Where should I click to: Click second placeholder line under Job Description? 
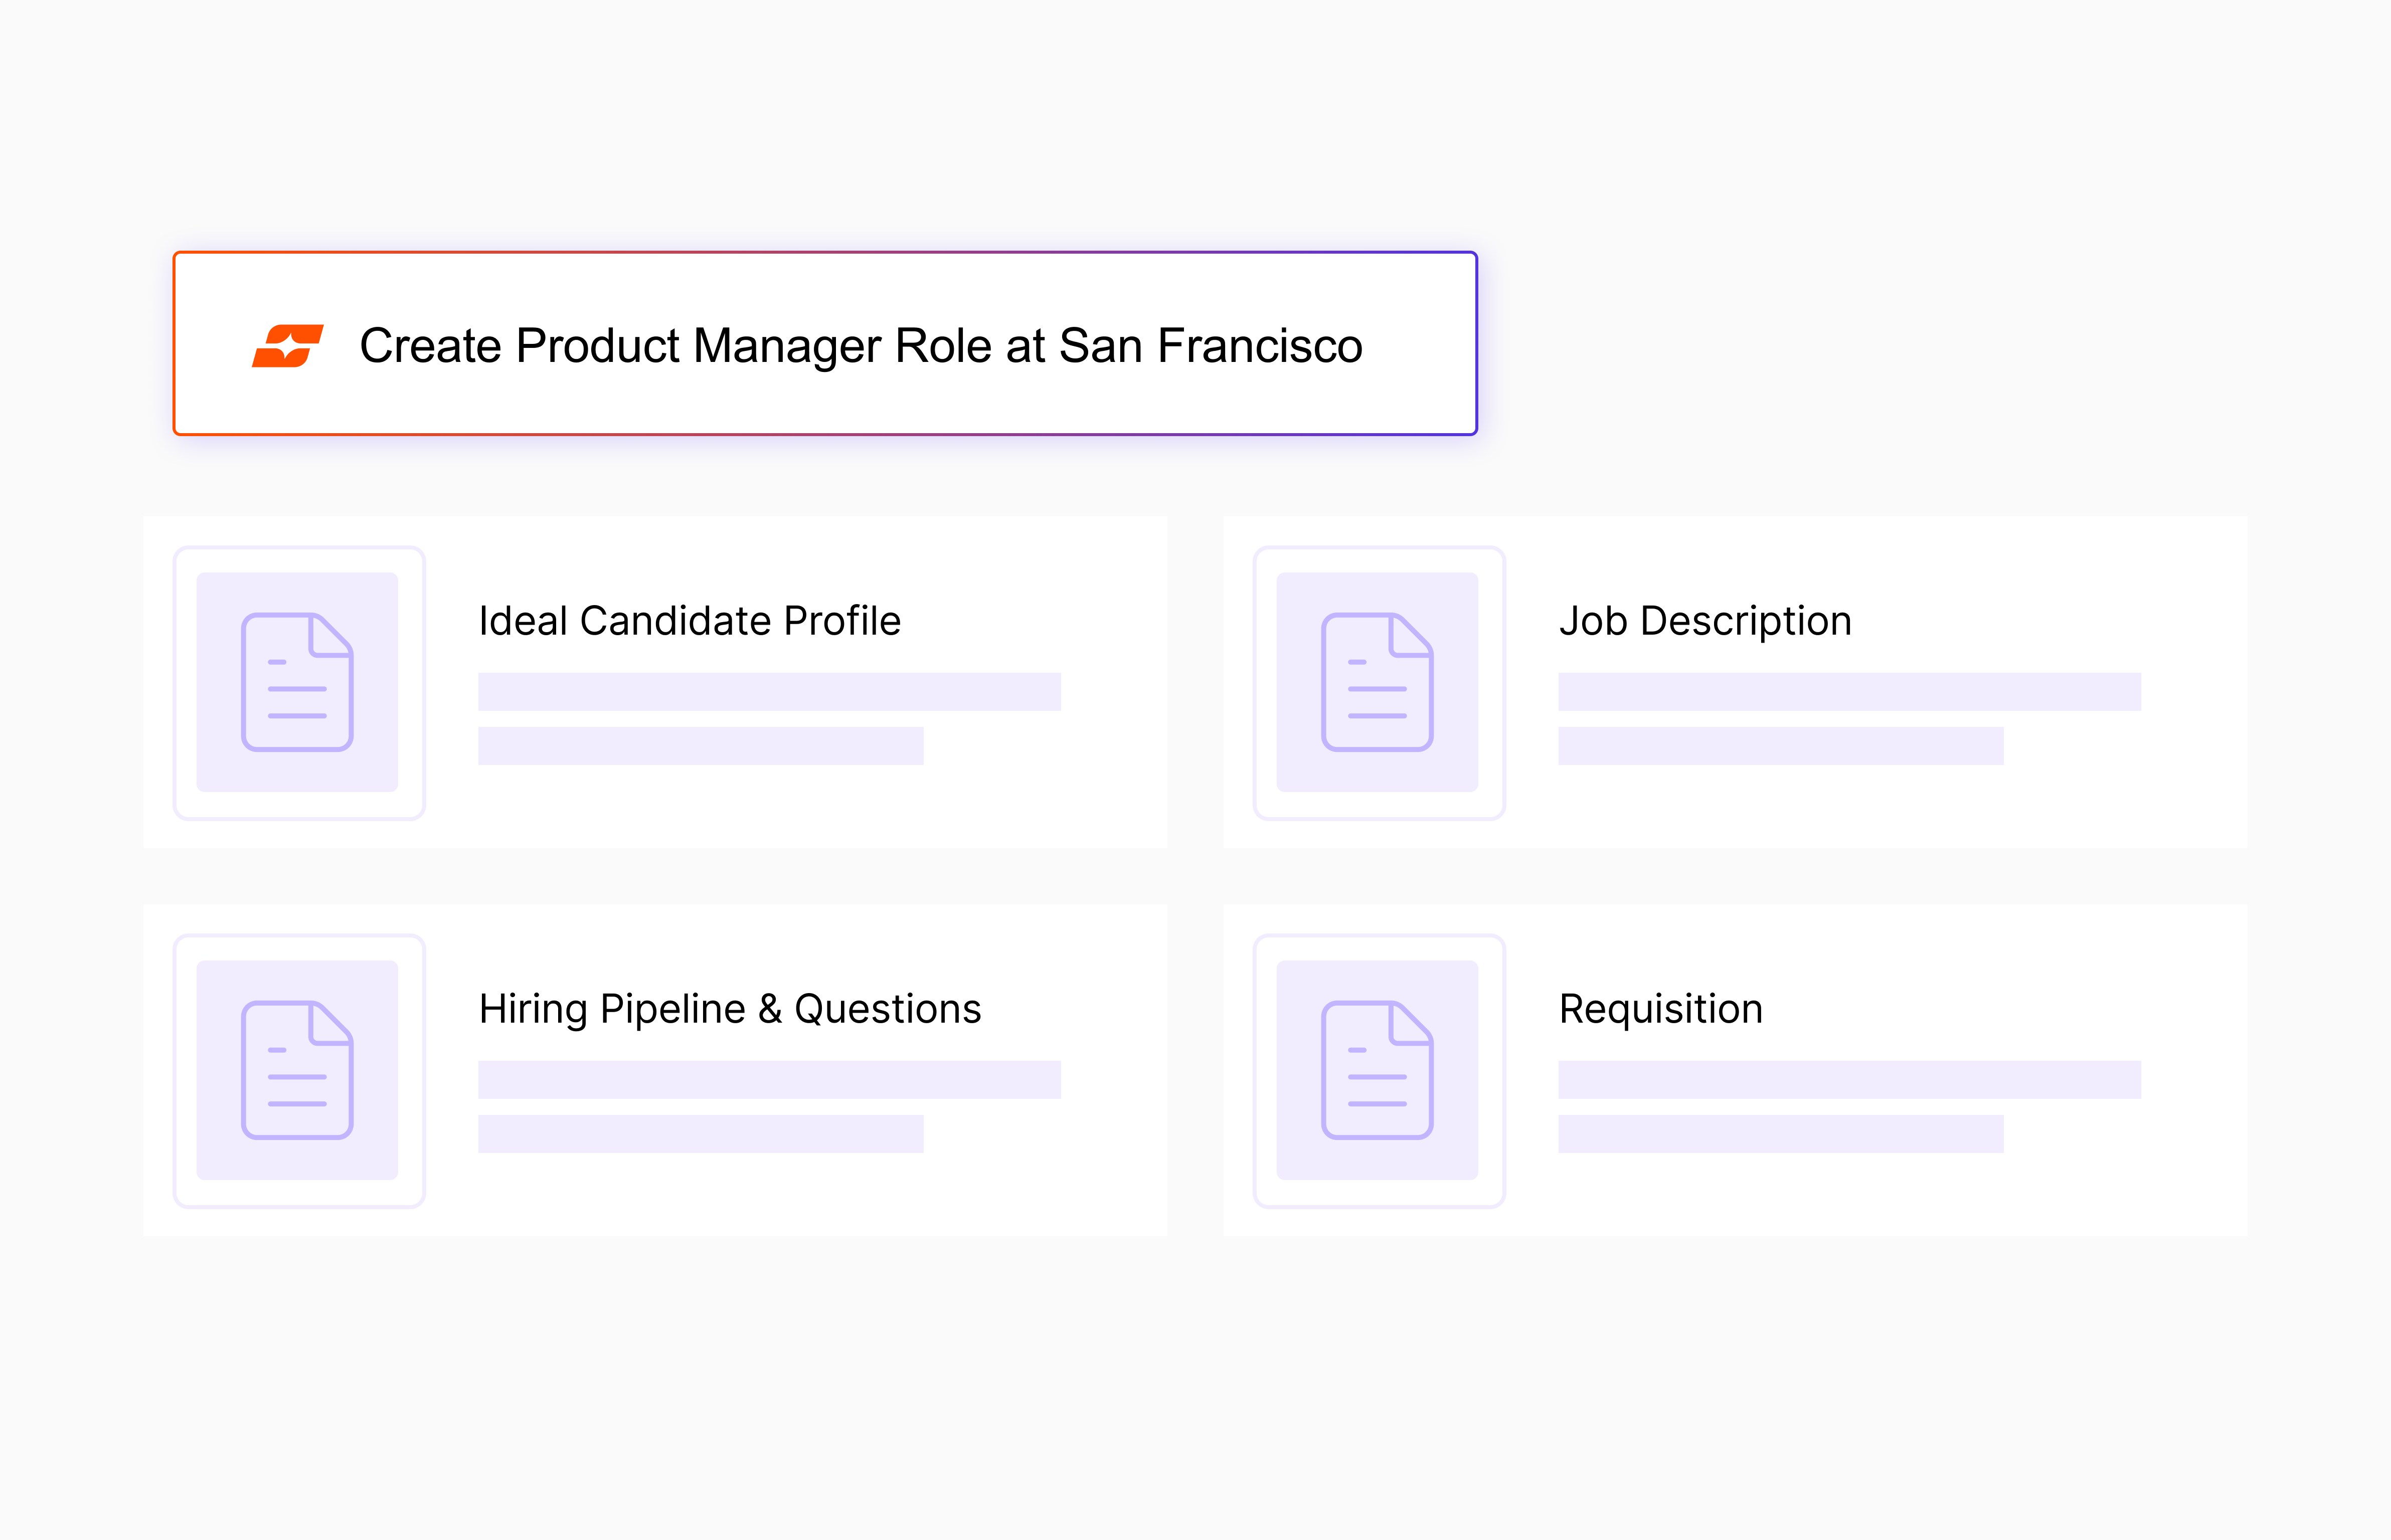pos(1780,746)
